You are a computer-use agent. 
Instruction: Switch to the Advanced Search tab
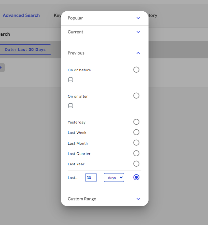21,15
